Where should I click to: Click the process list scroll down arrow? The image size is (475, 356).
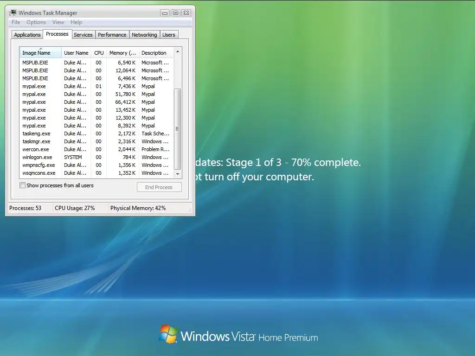[x=178, y=174]
